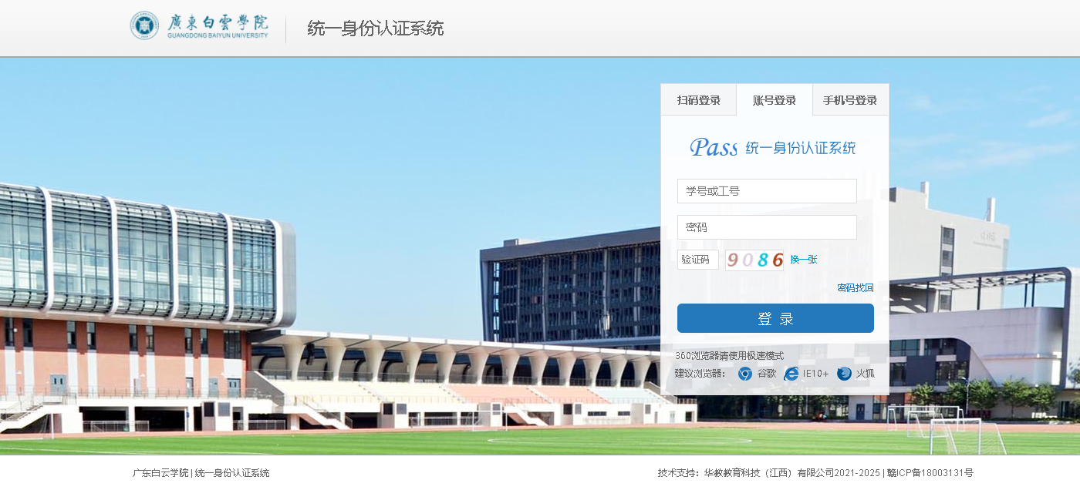Viewport: 1080px width, 490px height.
Task: Click the Guangdong Baiyun University emblem icon
Action: pyautogui.click(x=144, y=25)
